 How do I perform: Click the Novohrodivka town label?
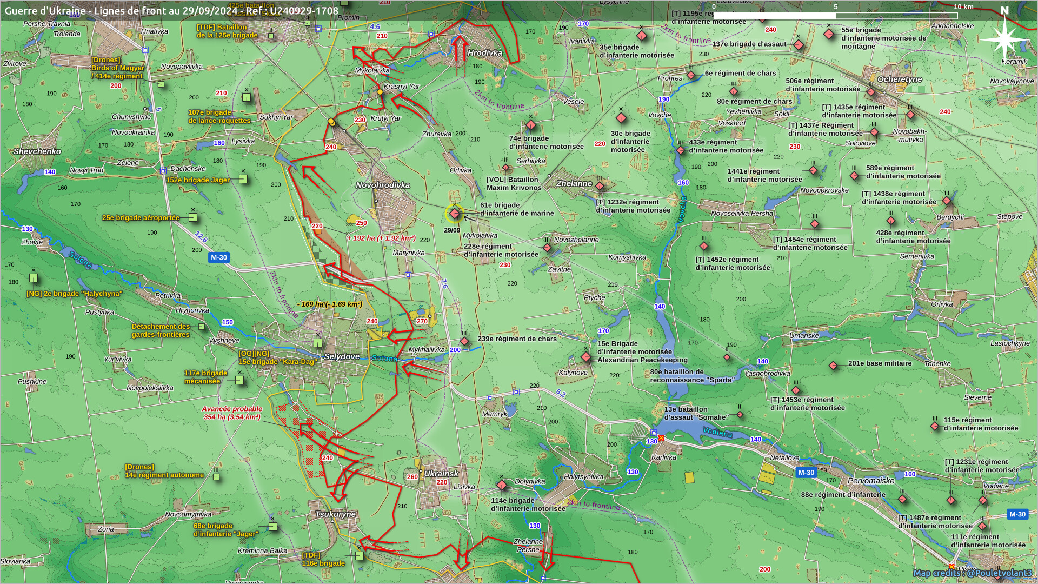click(x=383, y=185)
